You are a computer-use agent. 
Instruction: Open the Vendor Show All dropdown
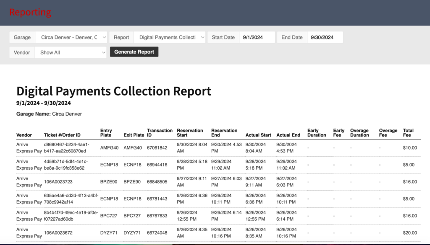pyautogui.click(x=71, y=52)
